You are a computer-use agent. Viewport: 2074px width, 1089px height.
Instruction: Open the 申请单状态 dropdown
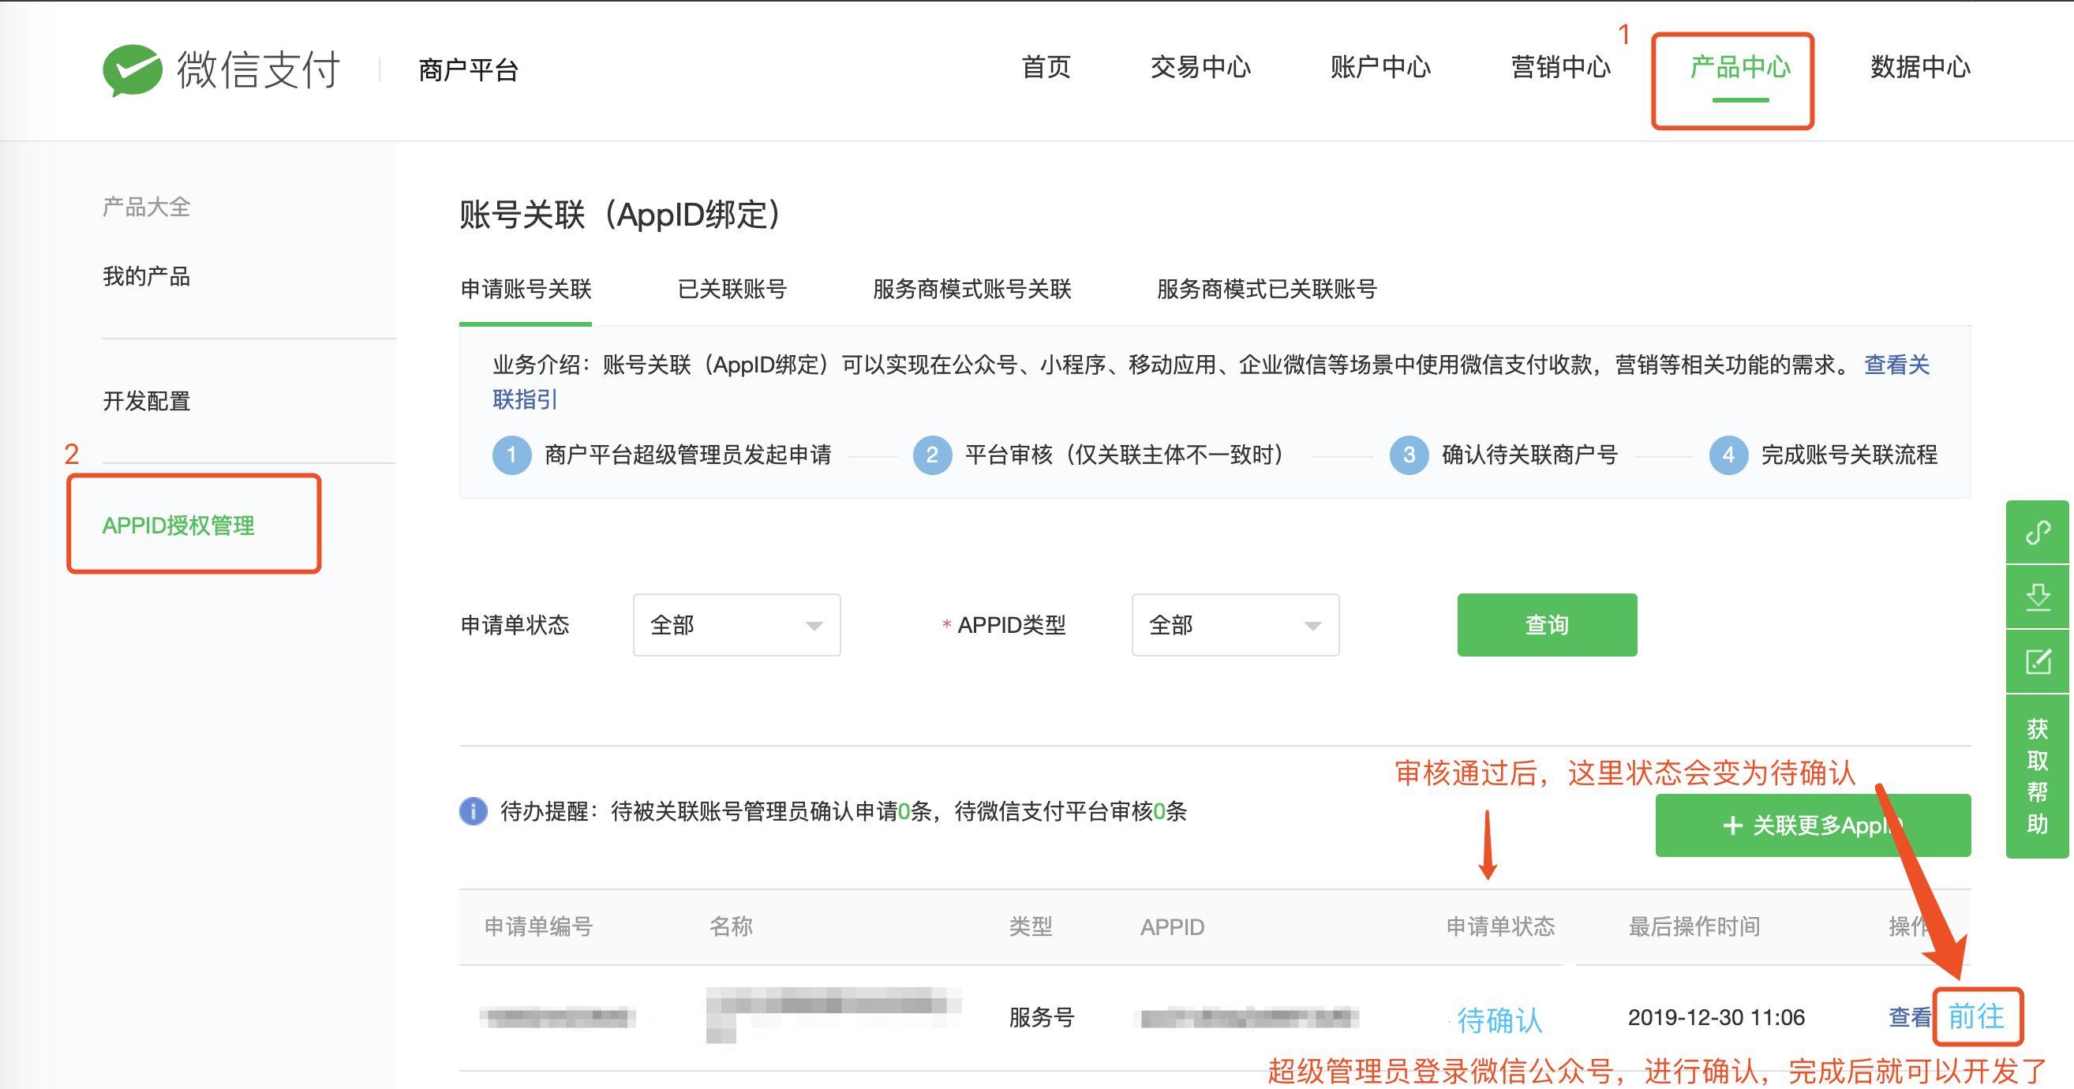point(735,626)
